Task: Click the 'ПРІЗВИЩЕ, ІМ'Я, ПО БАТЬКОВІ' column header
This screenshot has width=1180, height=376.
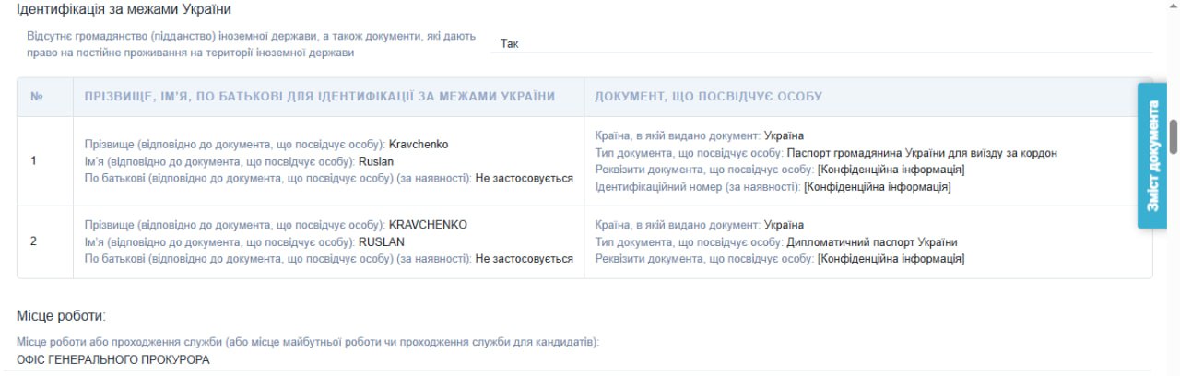Action: click(x=319, y=97)
